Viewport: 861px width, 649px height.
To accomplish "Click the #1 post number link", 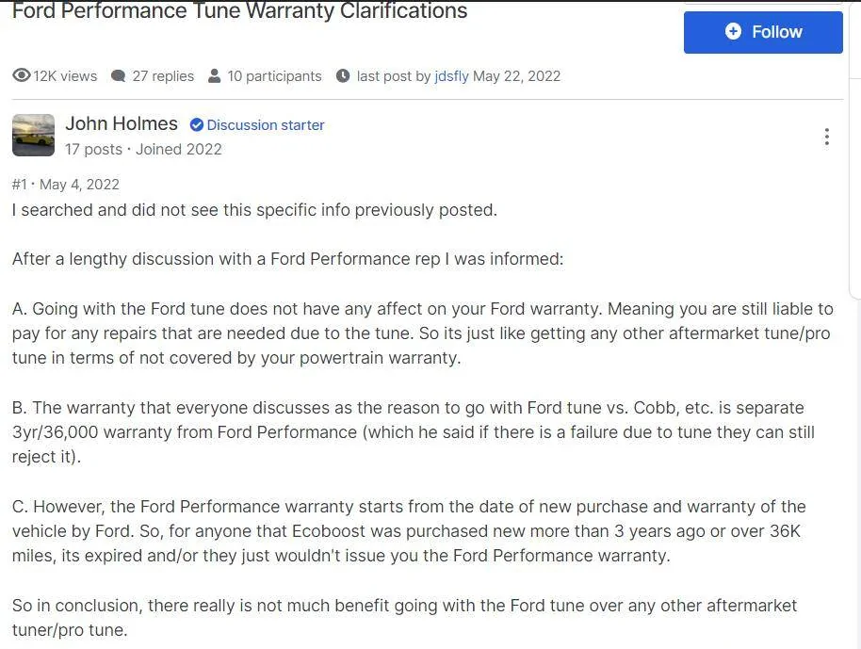I will 19,184.
